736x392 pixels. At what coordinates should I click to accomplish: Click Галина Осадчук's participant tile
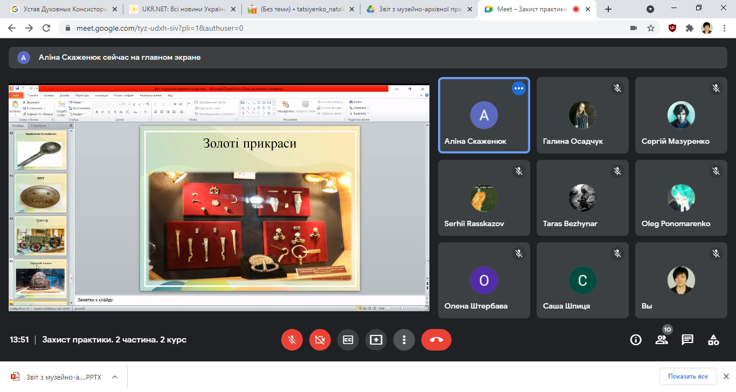[x=582, y=115]
